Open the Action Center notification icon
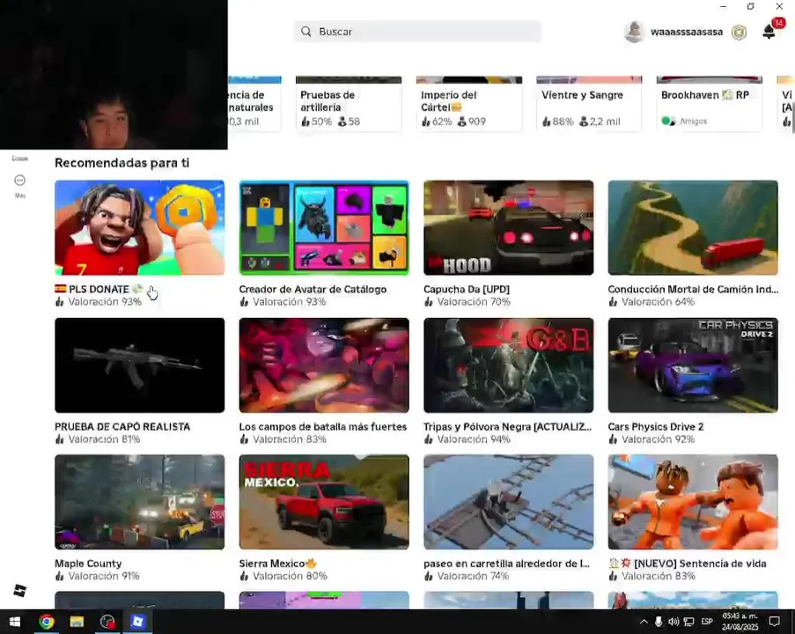 coord(774,622)
